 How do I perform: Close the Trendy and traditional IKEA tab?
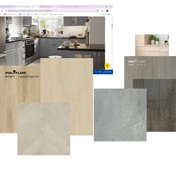click(x=37, y=7)
